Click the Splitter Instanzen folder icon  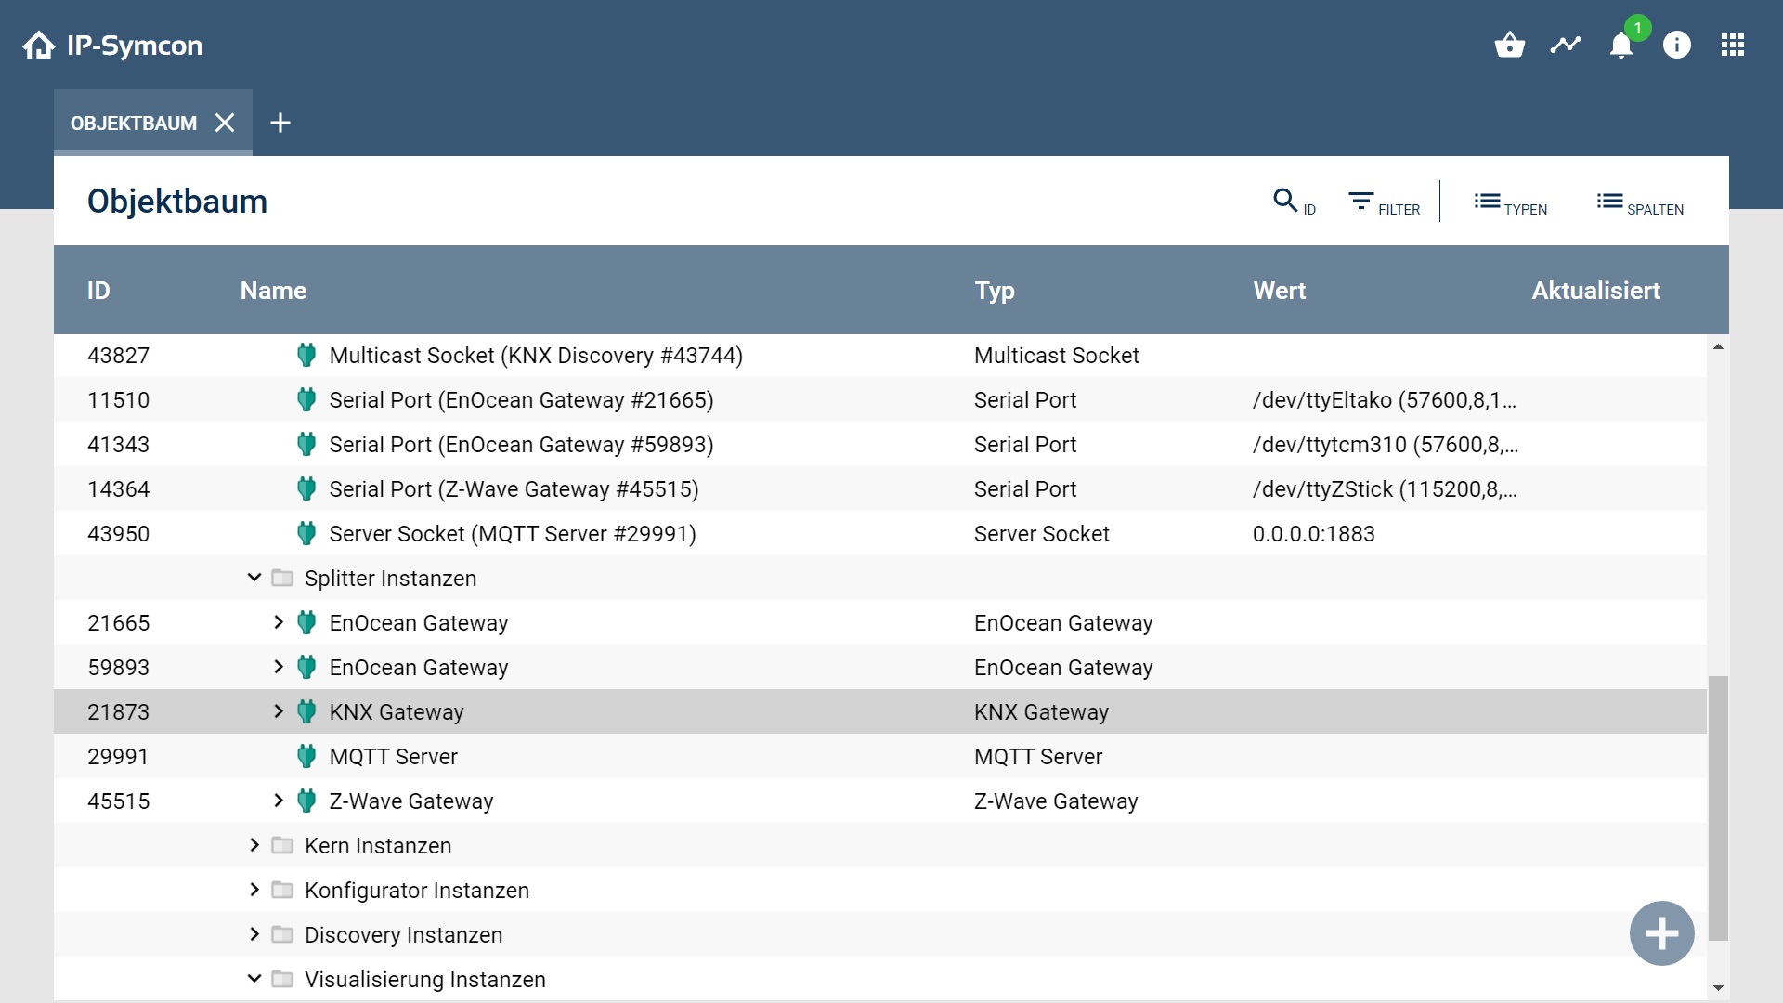pos(282,578)
